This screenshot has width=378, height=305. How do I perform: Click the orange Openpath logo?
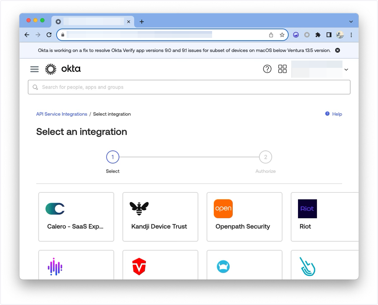[223, 209]
